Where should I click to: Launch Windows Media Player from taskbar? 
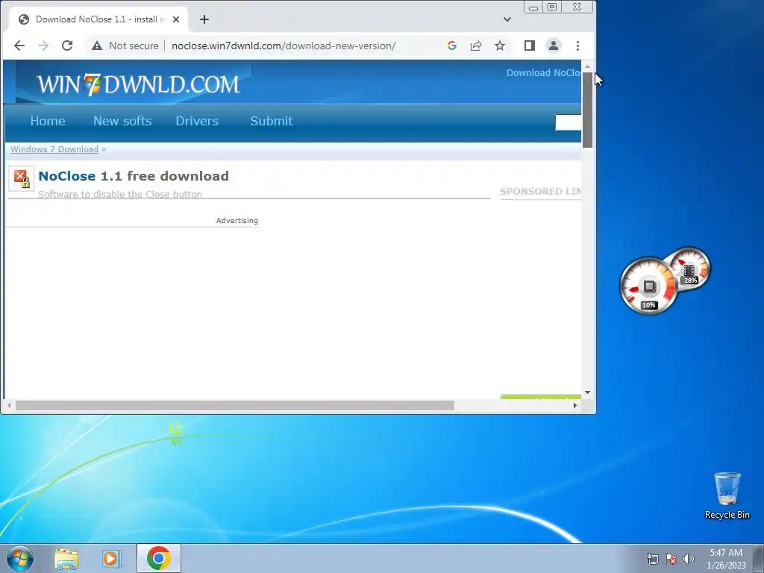(112, 559)
